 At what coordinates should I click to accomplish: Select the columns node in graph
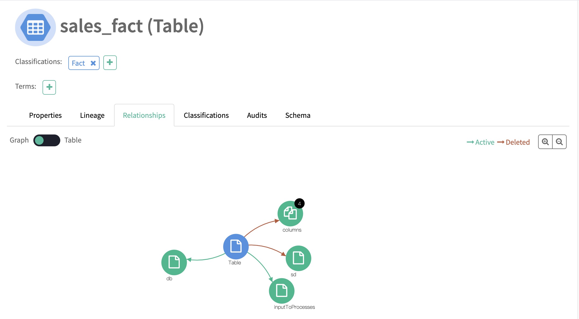[x=290, y=214]
